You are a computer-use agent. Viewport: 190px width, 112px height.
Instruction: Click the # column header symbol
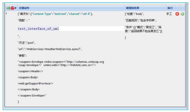tap(15, 8)
